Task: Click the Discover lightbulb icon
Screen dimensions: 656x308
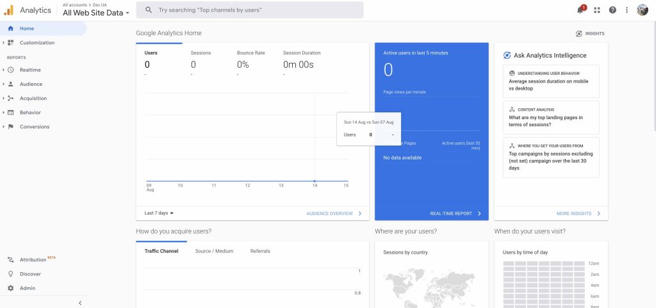Action: 11,274
